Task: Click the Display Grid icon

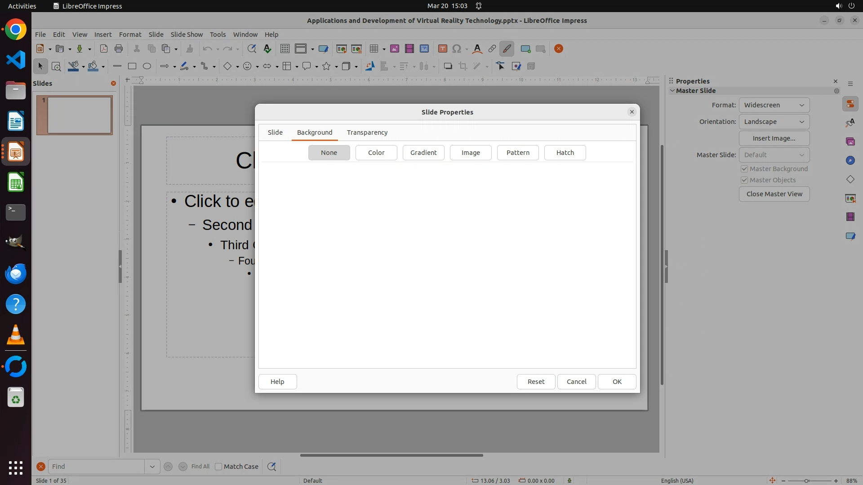Action: click(x=285, y=49)
